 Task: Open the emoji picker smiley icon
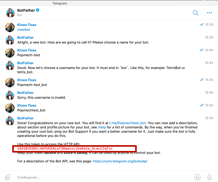click(x=198, y=177)
